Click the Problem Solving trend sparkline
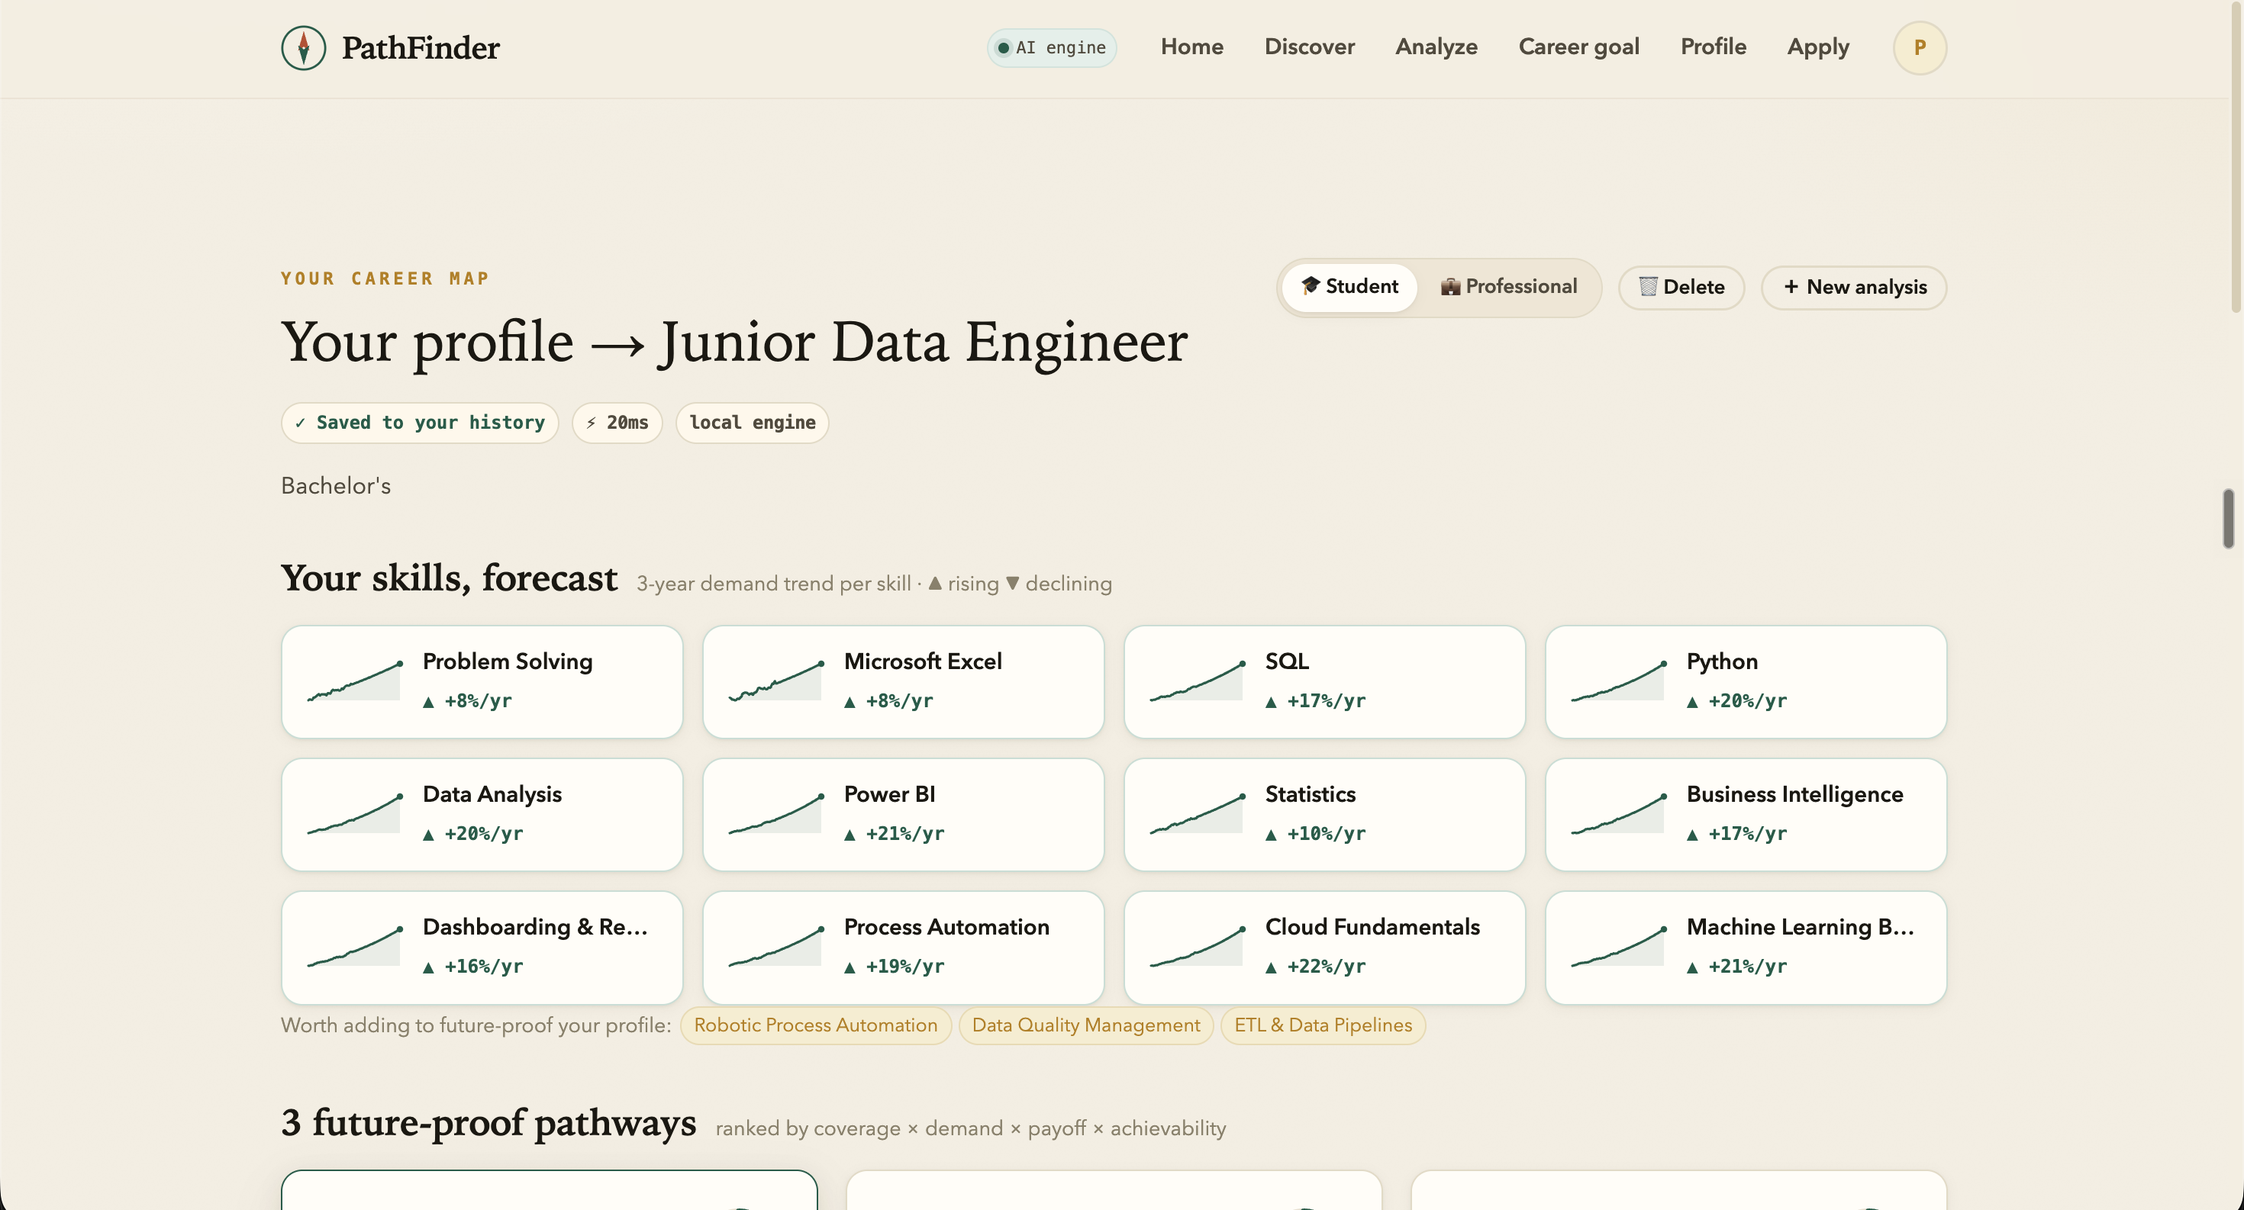This screenshot has height=1210, width=2244. (x=355, y=681)
